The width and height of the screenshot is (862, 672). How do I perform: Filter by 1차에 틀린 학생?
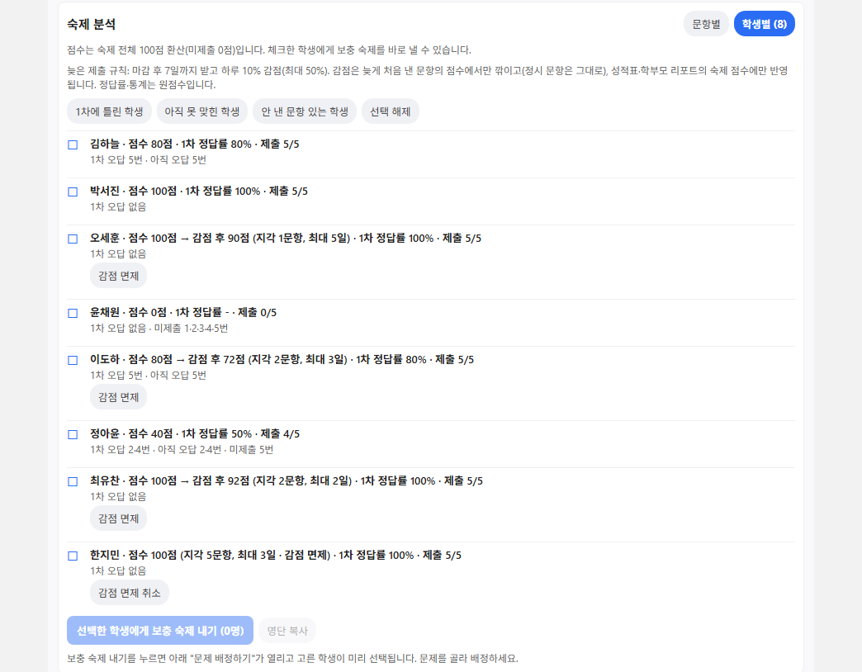[109, 111]
